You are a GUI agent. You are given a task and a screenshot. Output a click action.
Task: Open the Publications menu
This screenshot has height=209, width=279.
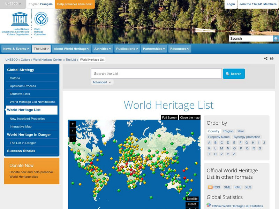pyautogui.click(x=127, y=49)
